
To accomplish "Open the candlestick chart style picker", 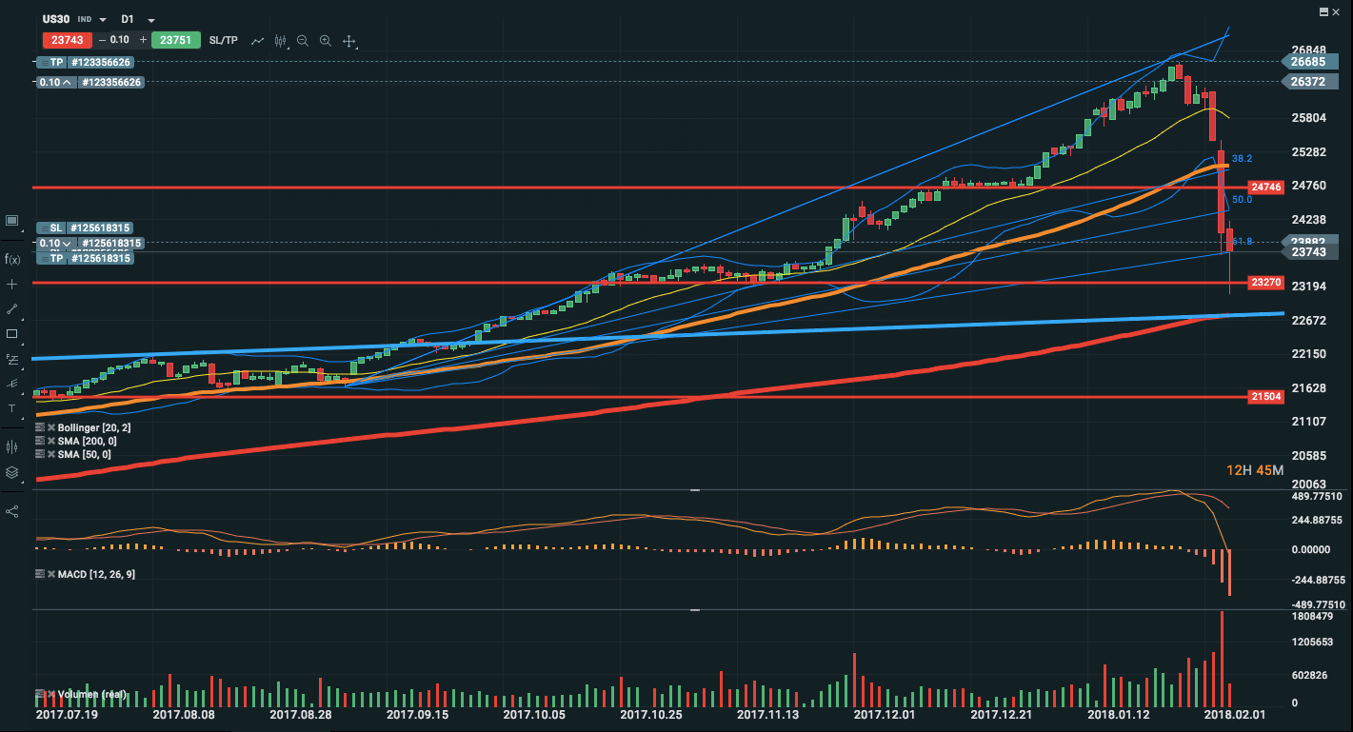I will click(x=280, y=41).
